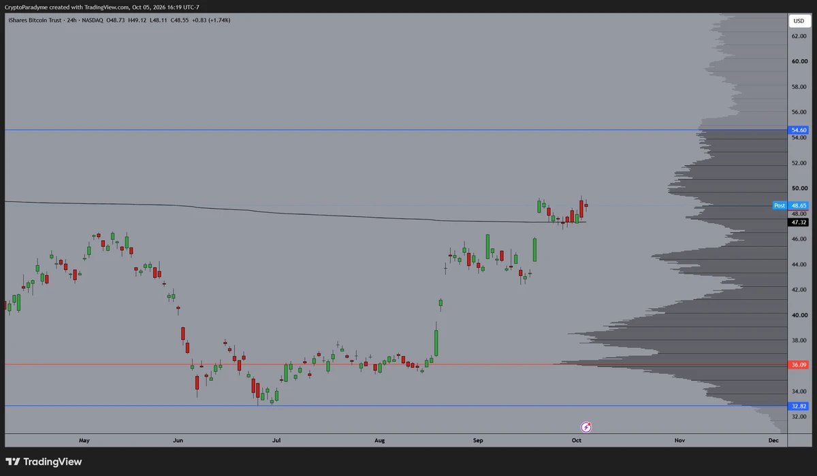Click the blue 54.60 price label
The height and width of the screenshot is (476, 817).
[799, 130]
